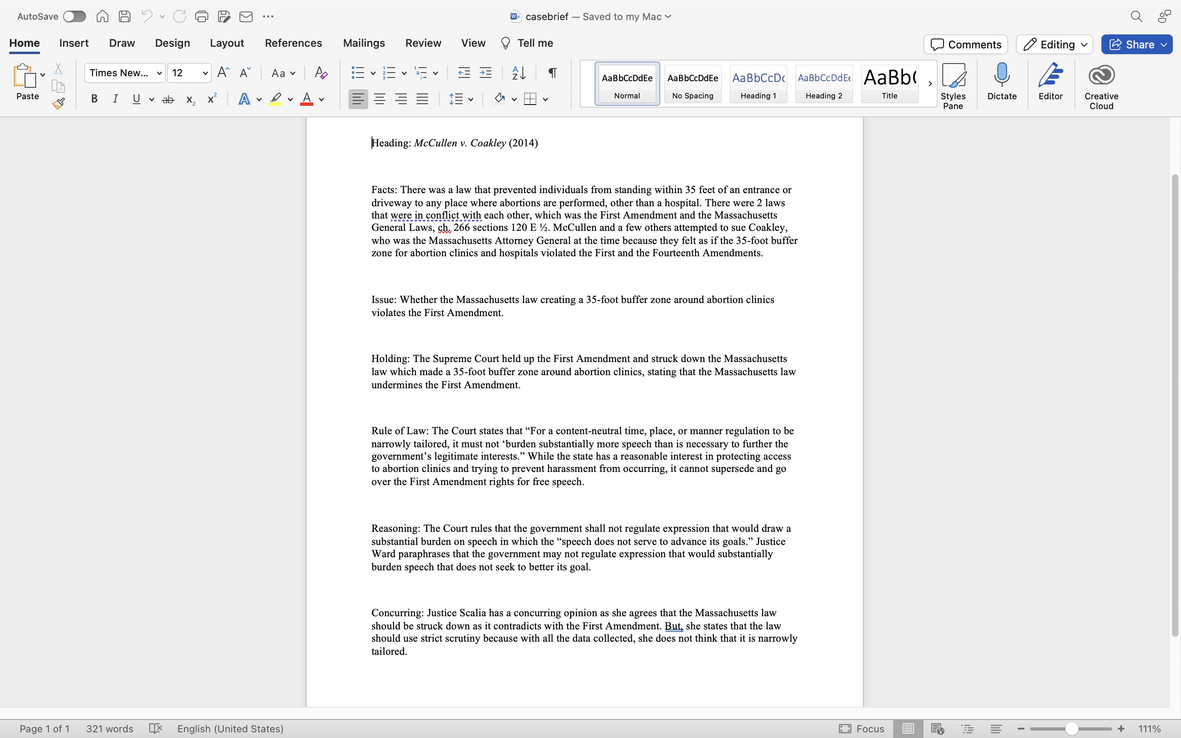The image size is (1181, 738).
Task: Open the Comments panel
Action: [x=965, y=44]
